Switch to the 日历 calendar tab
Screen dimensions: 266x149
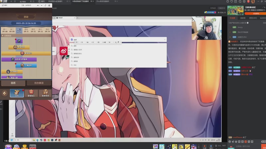coord(13,83)
